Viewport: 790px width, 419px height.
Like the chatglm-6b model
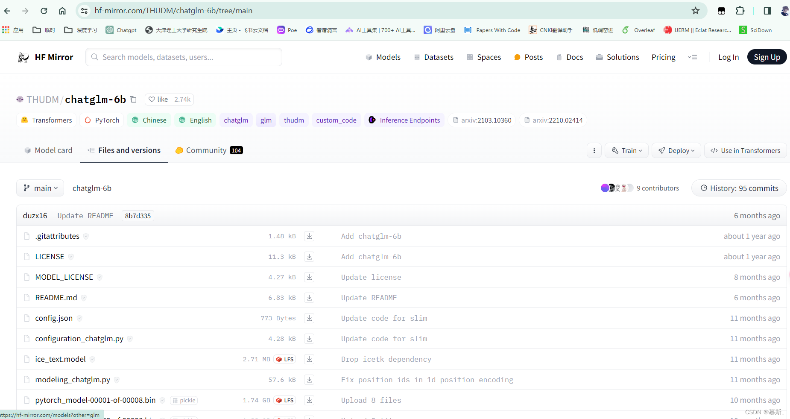tap(158, 100)
